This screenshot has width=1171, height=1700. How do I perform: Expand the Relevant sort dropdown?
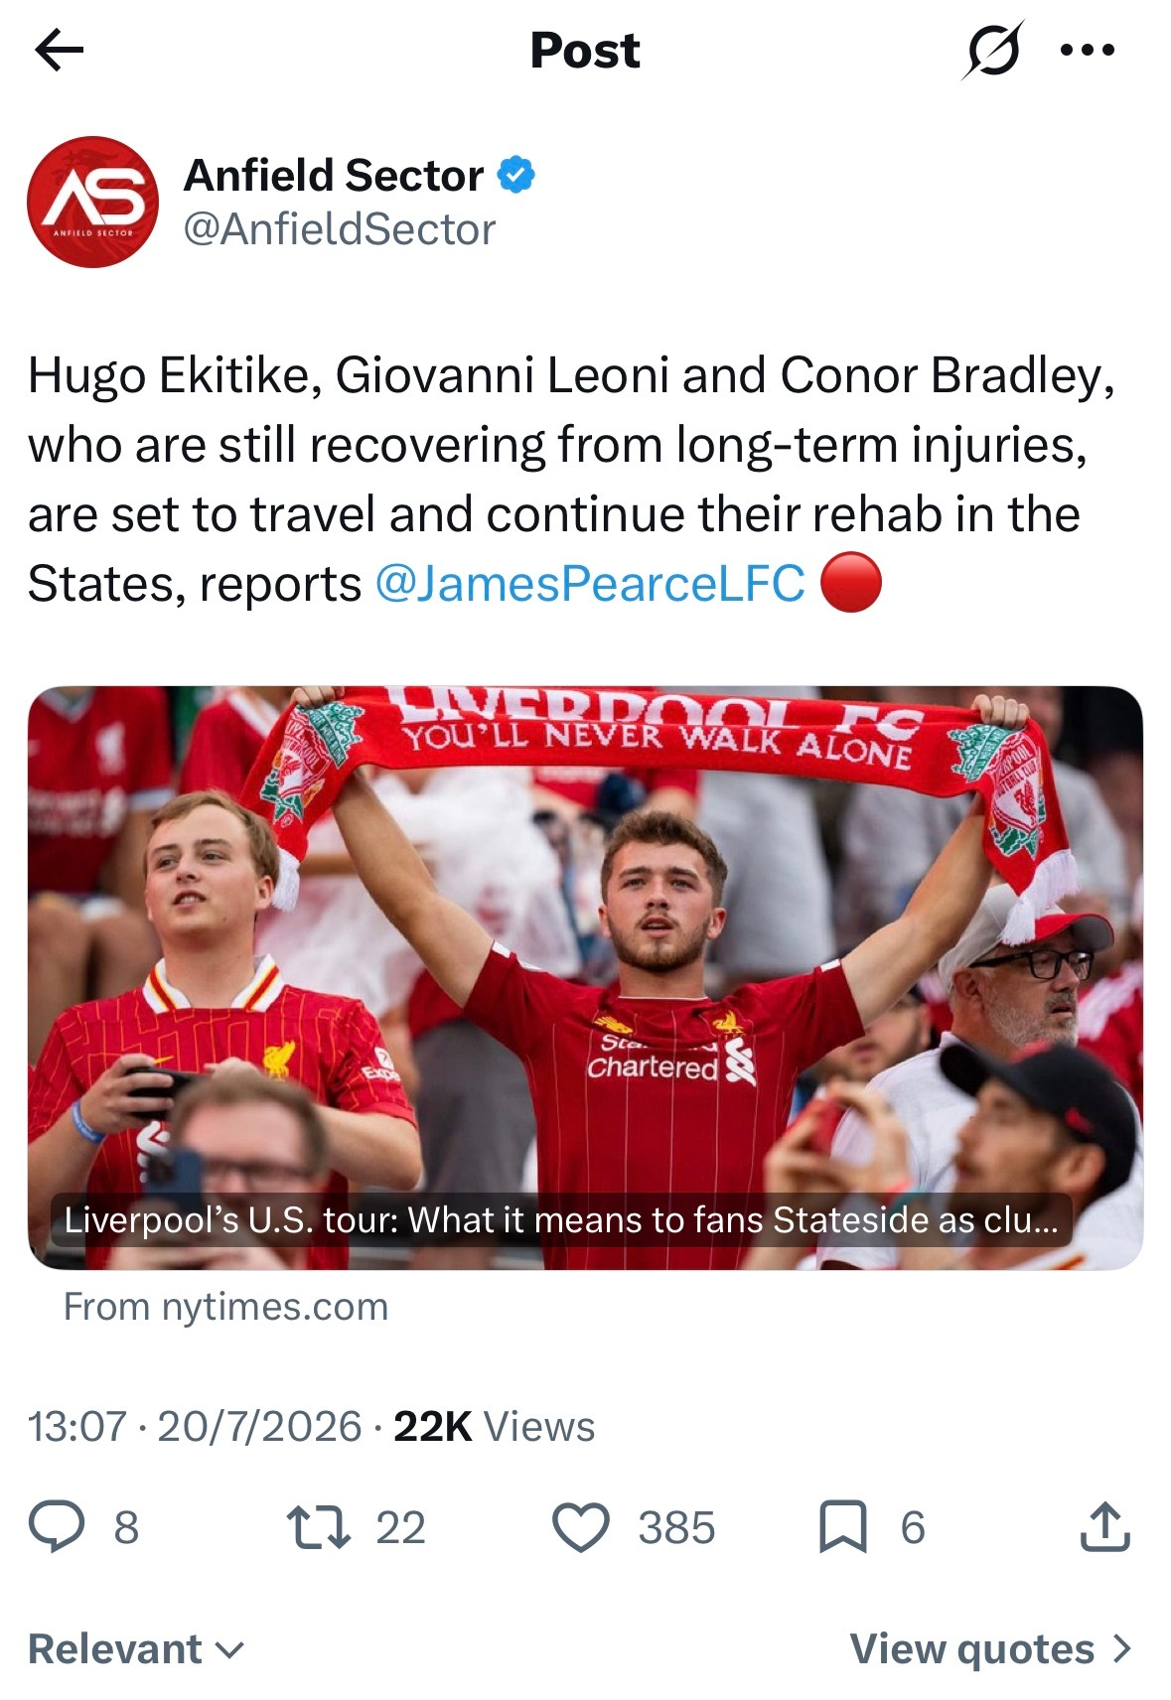click(x=136, y=1649)
